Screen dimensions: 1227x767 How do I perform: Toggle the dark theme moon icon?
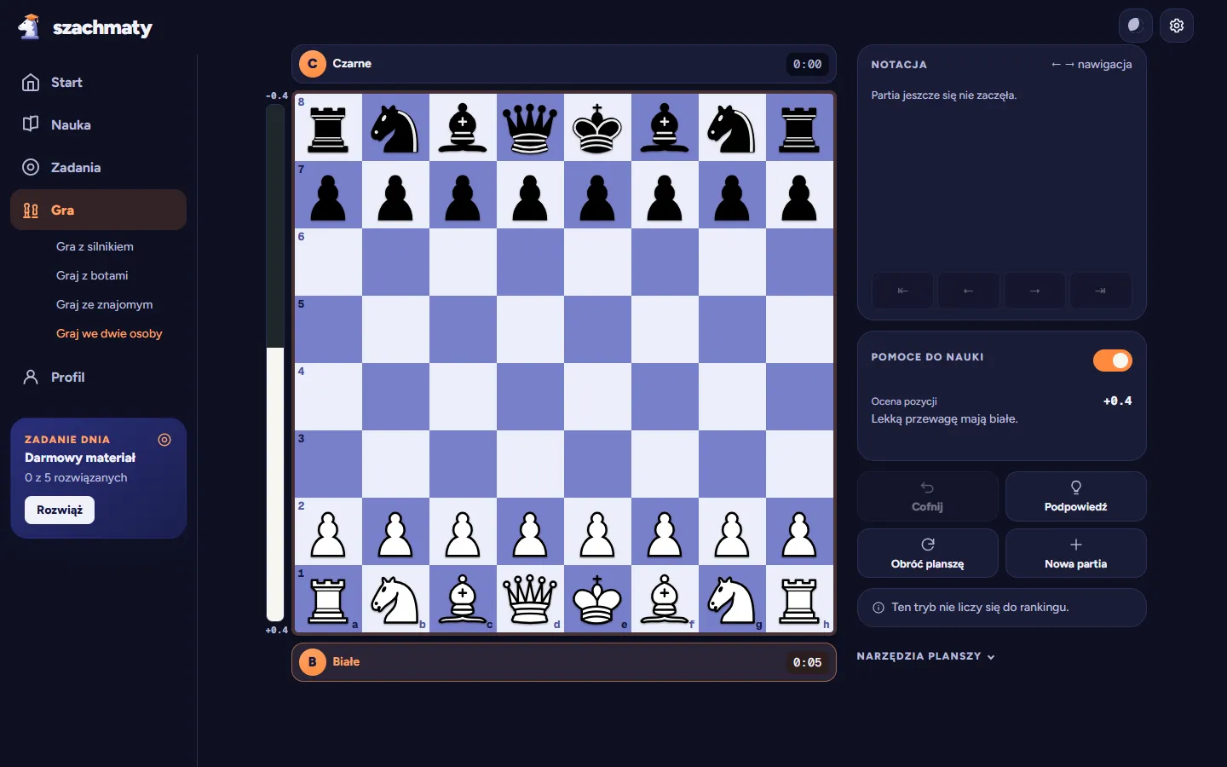point(1135,26)
